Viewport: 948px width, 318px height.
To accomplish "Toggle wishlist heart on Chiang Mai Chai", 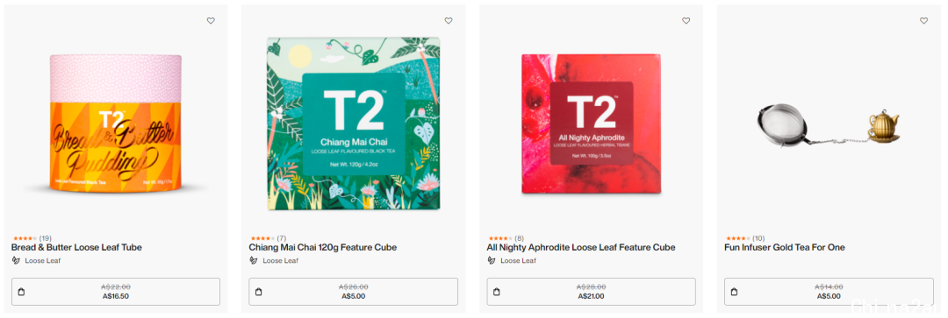I will [x=448, y=20].
